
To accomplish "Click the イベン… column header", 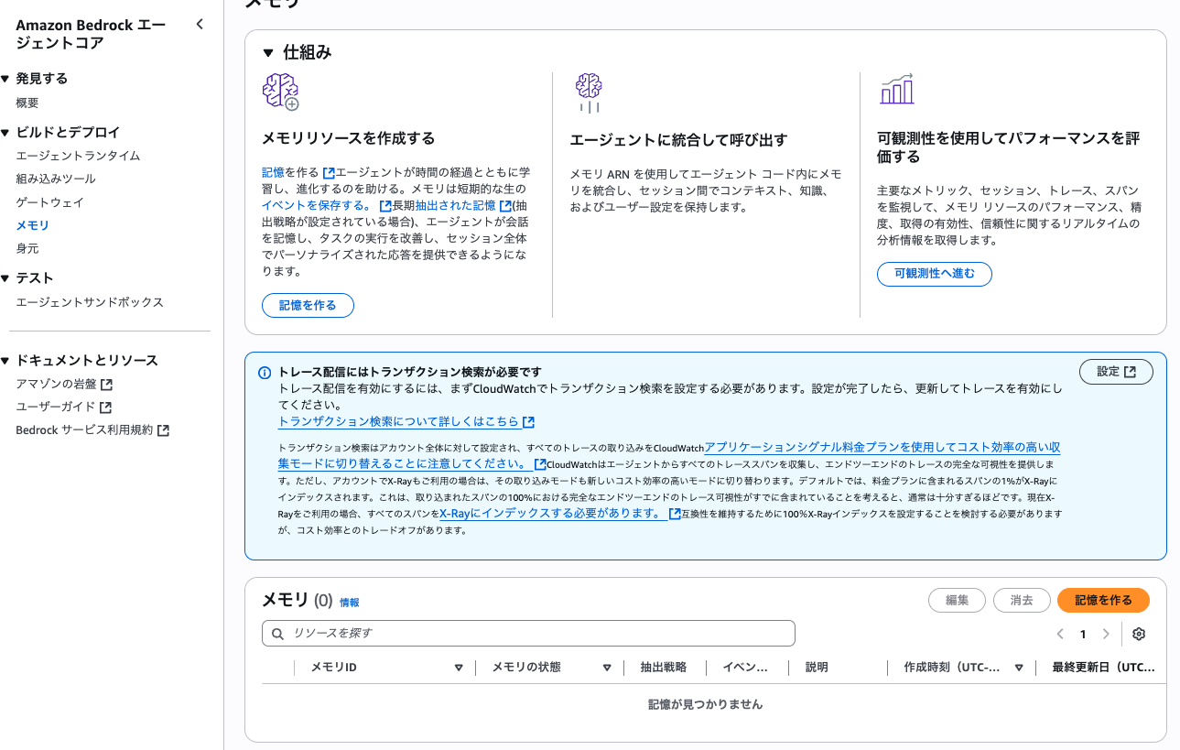I will (745, 668).
